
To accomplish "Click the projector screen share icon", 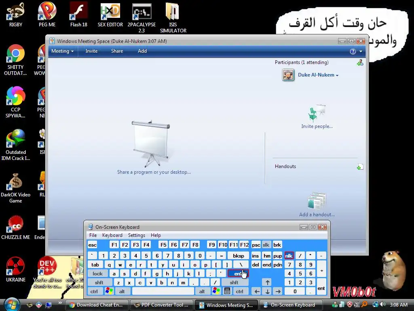I will (x=151, y=144).
